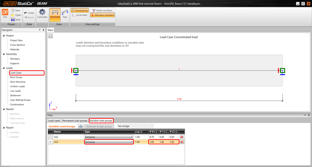Viewport: 312px width, 167px height.
Task: Toggle the Dimensions display
Action: coord(79,10)
